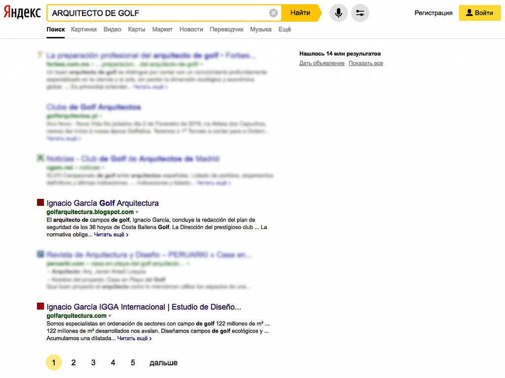Viewport: 505px width, 378px height.
Task: Open the Ignacio García Golf Arquitectura result
Action: pos(103,203)
